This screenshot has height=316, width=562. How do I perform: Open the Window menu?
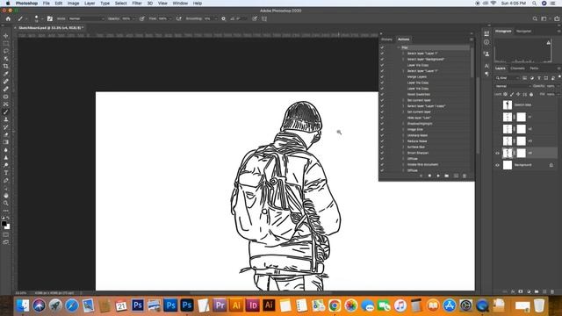pos(180,4)
